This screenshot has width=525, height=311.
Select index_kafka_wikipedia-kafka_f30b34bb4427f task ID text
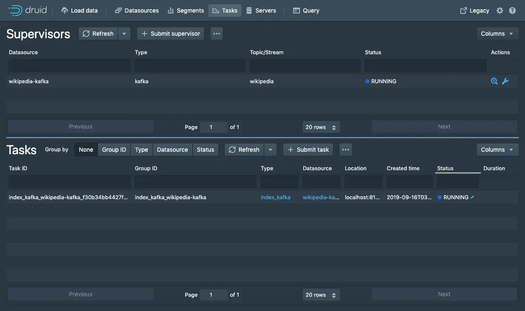[68, 197]
